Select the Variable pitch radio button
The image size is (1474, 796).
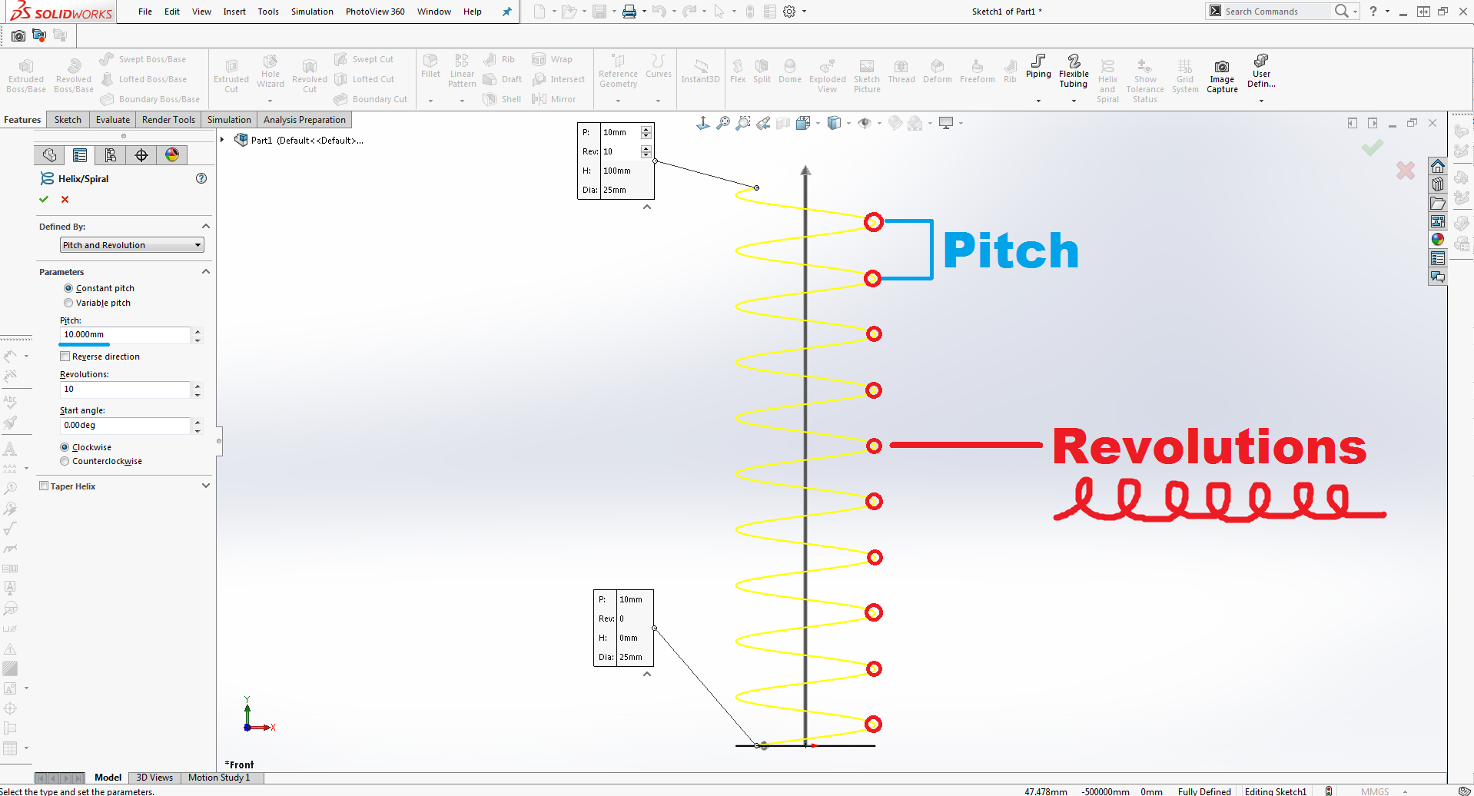(68, 303)
